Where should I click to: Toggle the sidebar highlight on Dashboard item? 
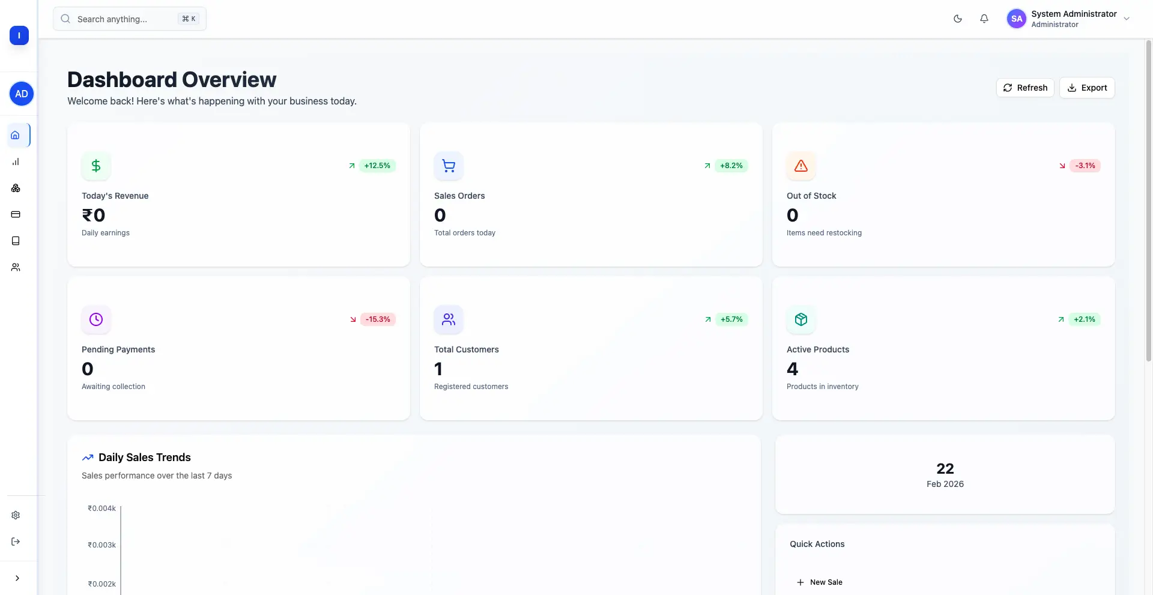16,135
